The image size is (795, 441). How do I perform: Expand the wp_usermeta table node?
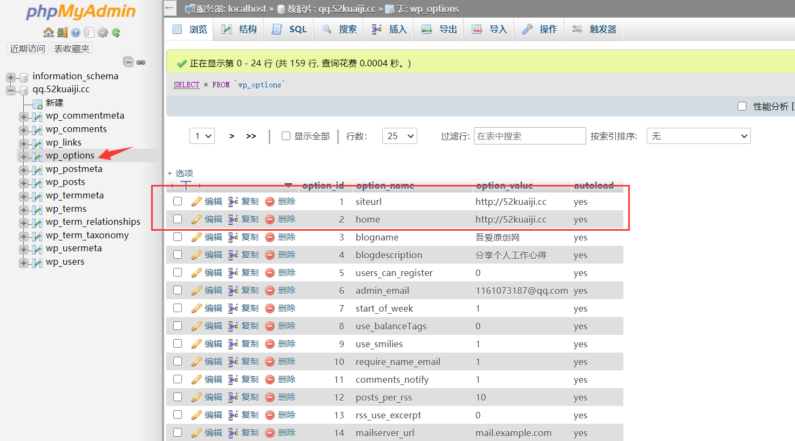pos(23,249)
